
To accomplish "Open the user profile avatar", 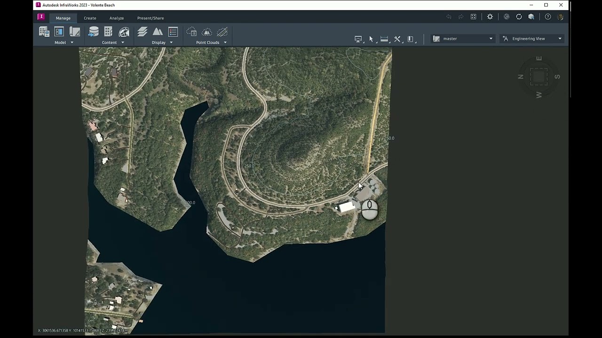I will (x=560, y=17).
